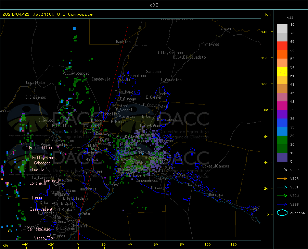Click the 100 tick on horizontal axis
Viewport: 308px width, 249px height.
coord(208,244)
